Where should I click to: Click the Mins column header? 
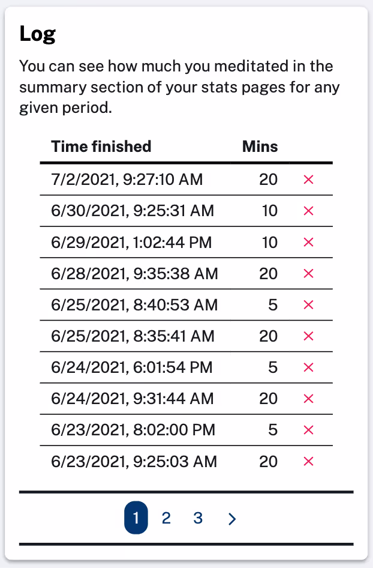click(260, 146)
